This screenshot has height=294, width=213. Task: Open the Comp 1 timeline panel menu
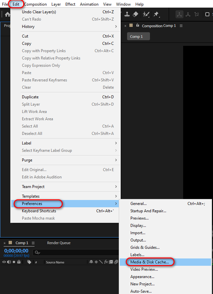point(33,243)
